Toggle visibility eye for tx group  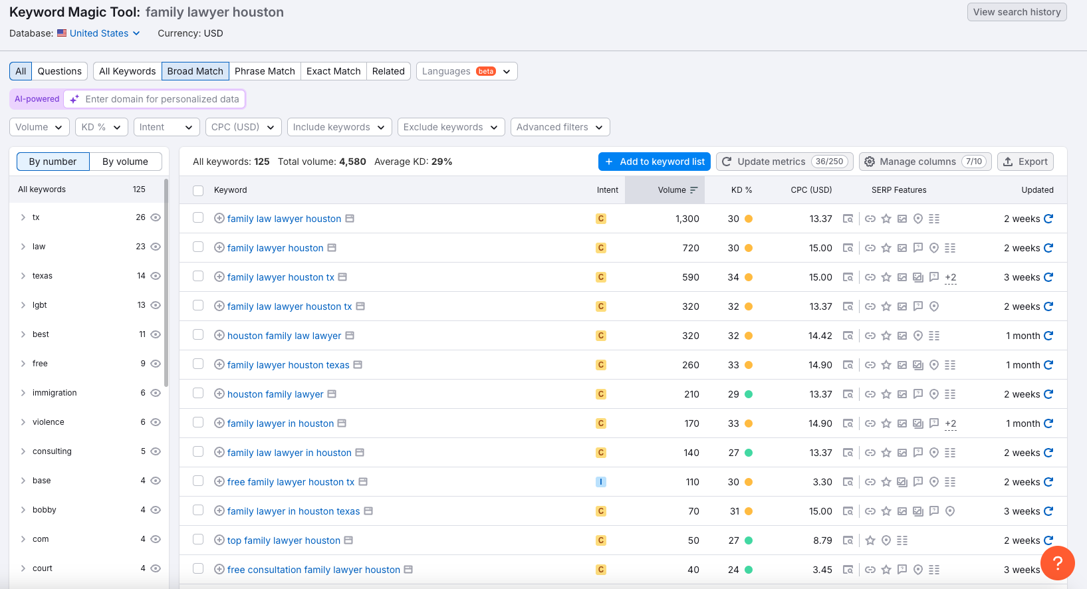[x=156, y=217]
